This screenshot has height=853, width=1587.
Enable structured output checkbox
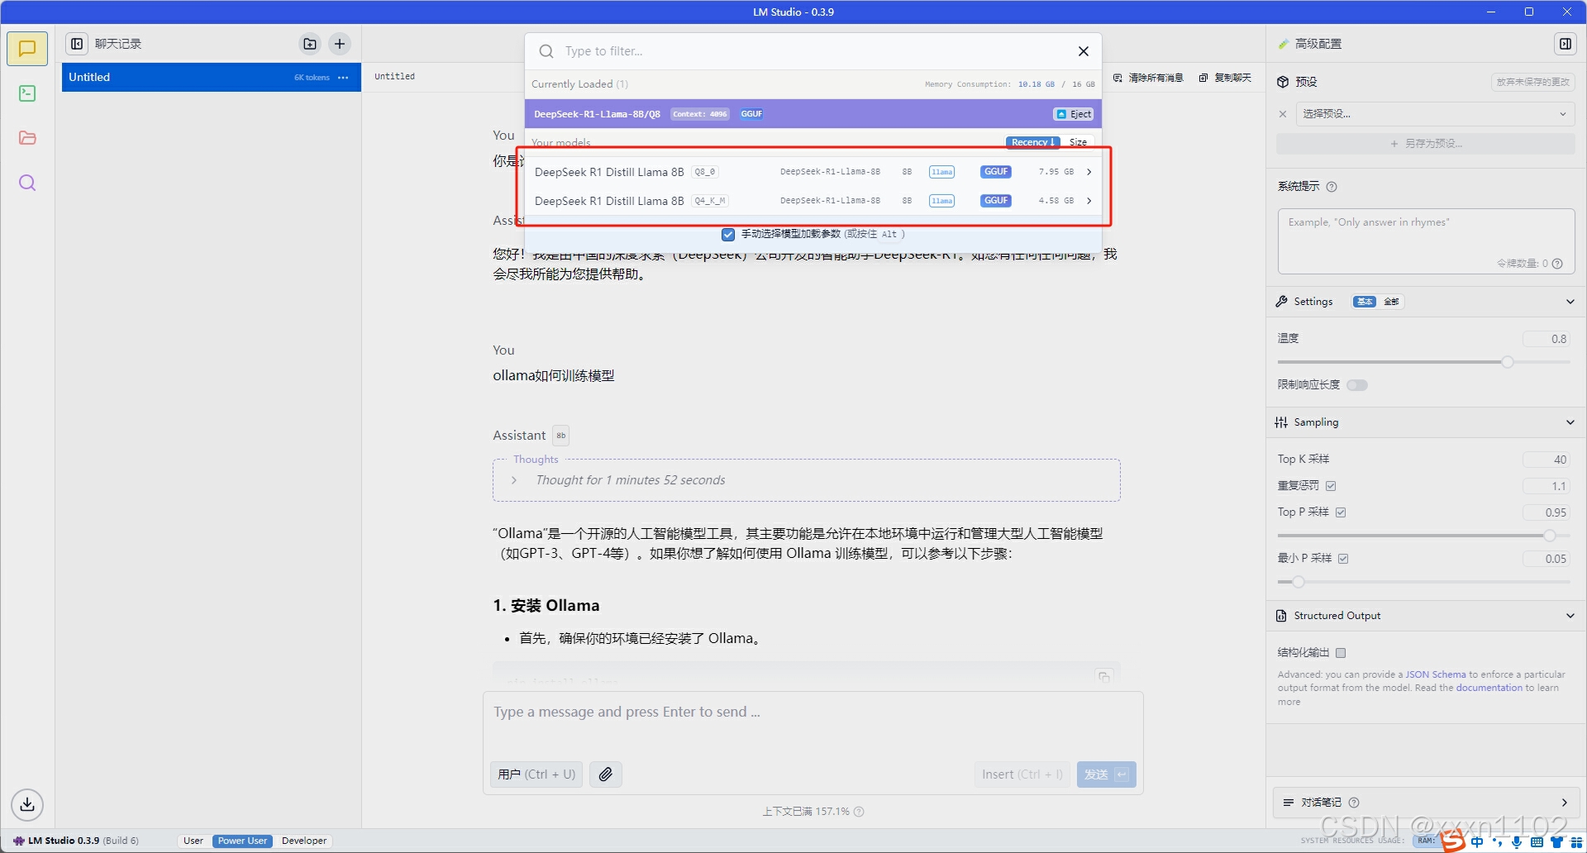click(x=1341, y=653)
